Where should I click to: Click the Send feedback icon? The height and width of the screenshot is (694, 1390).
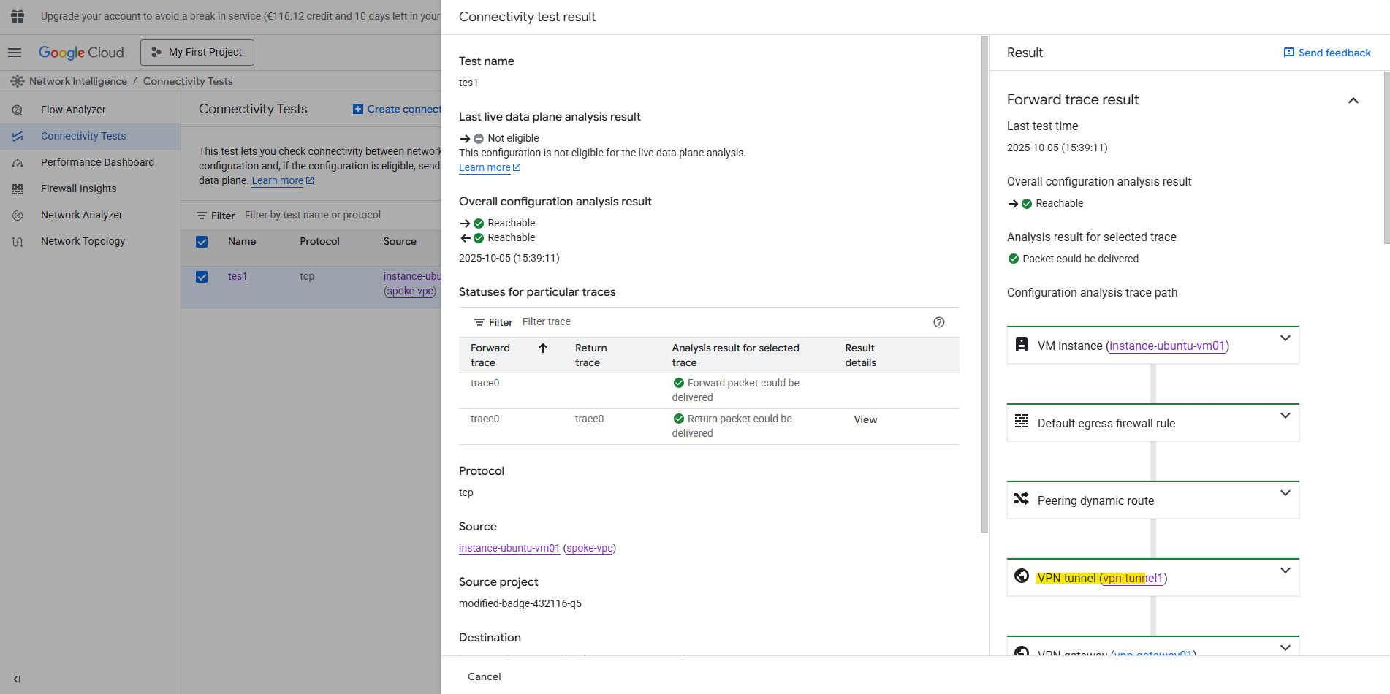point(1289,53)
